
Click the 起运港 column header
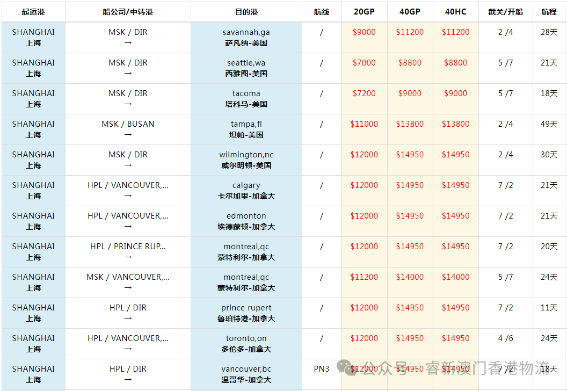pos(33,12)
